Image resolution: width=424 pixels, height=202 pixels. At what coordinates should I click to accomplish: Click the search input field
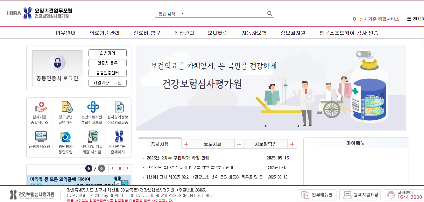point(225,14)
